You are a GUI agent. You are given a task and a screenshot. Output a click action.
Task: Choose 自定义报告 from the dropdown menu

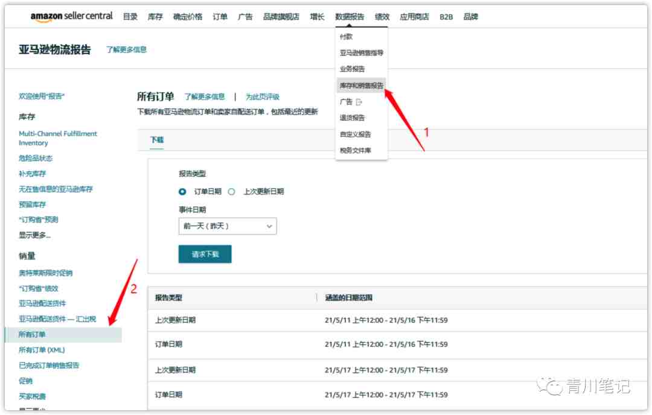[355, 134]
